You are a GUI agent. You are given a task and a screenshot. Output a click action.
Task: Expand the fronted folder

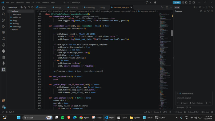tap(10, 30)
